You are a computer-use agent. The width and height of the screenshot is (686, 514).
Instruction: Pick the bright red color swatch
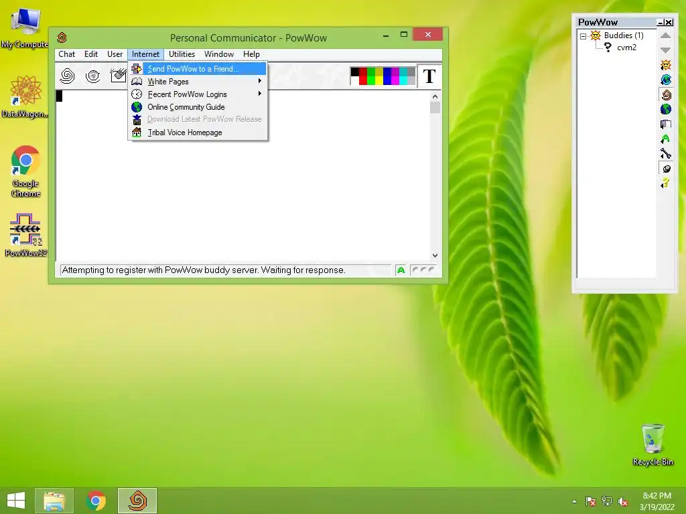[x=363, y=80]
